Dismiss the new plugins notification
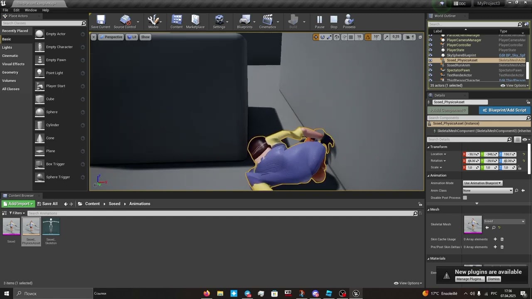Image resolution: width=532 pixels, height=299 pixels. click(x=494, y=279)
